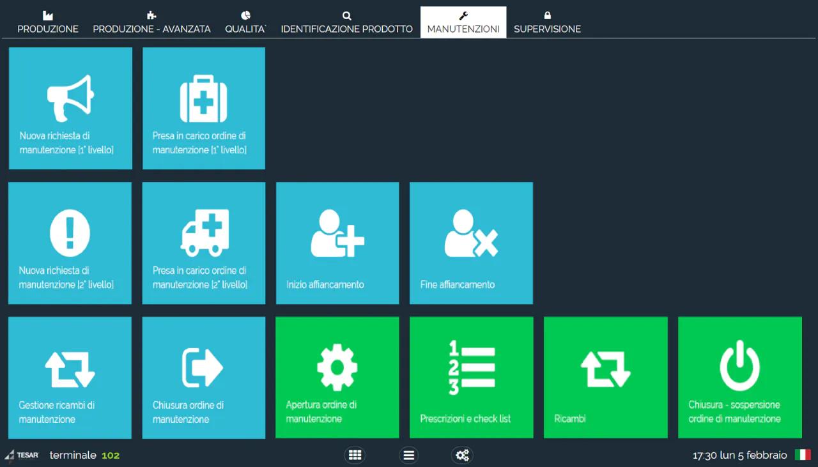This screenshot has height=467, width=818.
Task: Open the QUALITA' tab
Action: click(x=246, y=22)
